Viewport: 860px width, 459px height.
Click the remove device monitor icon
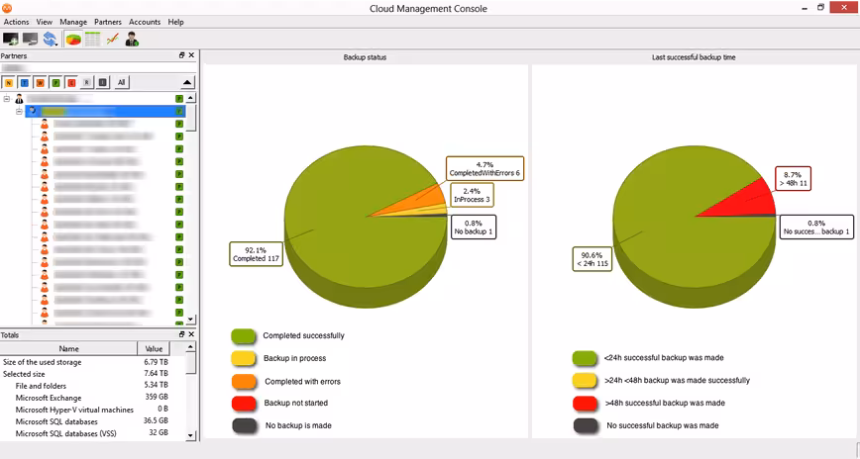click(30, 39)
